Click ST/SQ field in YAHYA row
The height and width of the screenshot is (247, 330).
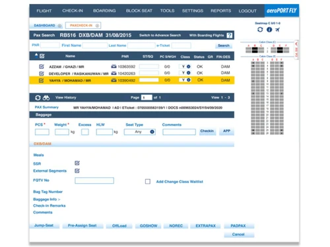[149, 80]
